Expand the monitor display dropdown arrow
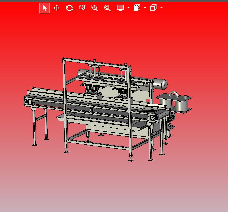 coord(129,8)
